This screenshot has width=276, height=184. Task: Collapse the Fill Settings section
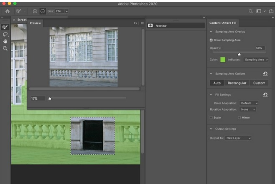tap(211, 95)
